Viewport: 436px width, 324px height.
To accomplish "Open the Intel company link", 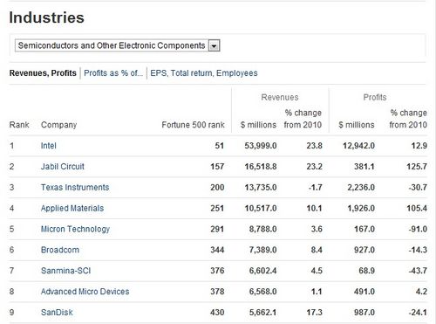I will click(x=48, y=146).
